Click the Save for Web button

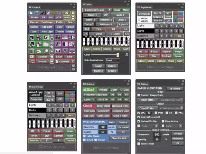click(x=119, y=138)
